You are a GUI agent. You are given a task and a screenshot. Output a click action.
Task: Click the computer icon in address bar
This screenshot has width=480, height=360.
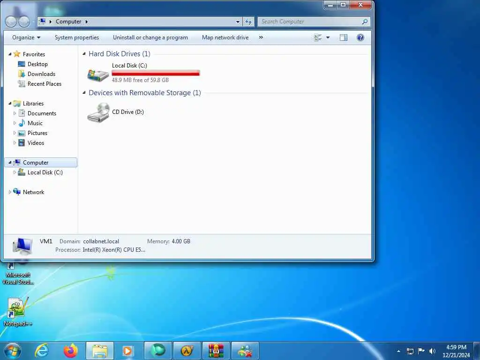coord(42,22)
